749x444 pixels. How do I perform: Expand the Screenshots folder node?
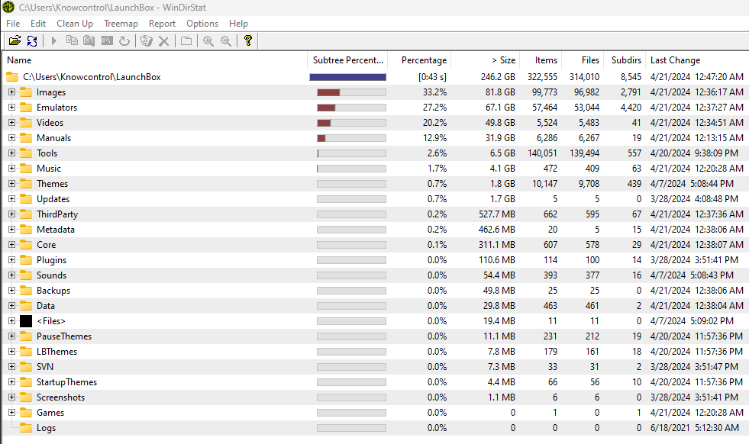12,397
